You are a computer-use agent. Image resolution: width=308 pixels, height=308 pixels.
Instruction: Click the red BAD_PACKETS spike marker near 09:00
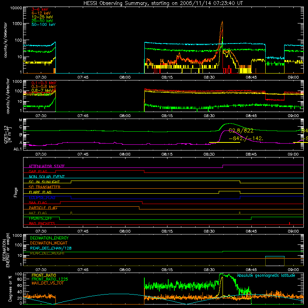pyautogui.click(x=290, y=223)
